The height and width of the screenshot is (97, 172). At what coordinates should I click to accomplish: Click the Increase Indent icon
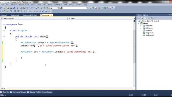click(18, 11)
